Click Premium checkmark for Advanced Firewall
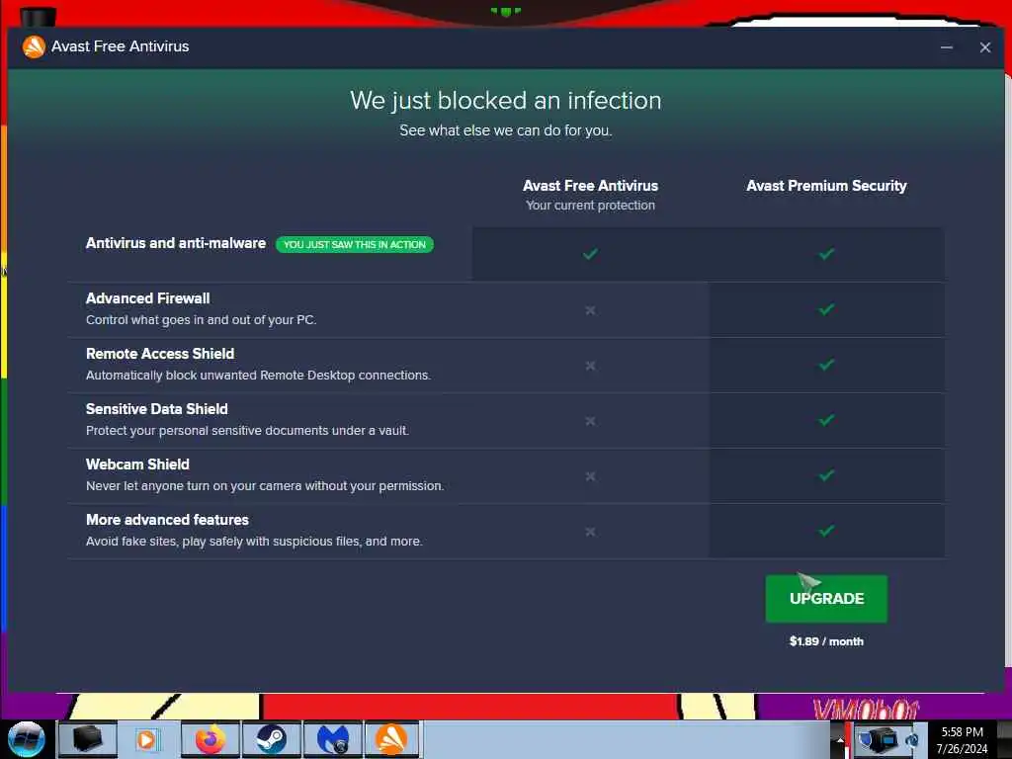This screenshot has height=759, width=1012. [826, 309]
